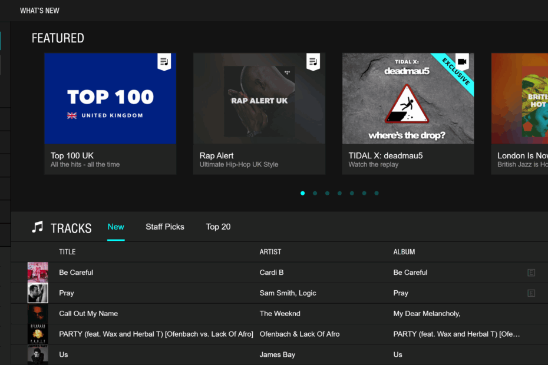Click Top 100 UK title link

click(x=72, y=155)
